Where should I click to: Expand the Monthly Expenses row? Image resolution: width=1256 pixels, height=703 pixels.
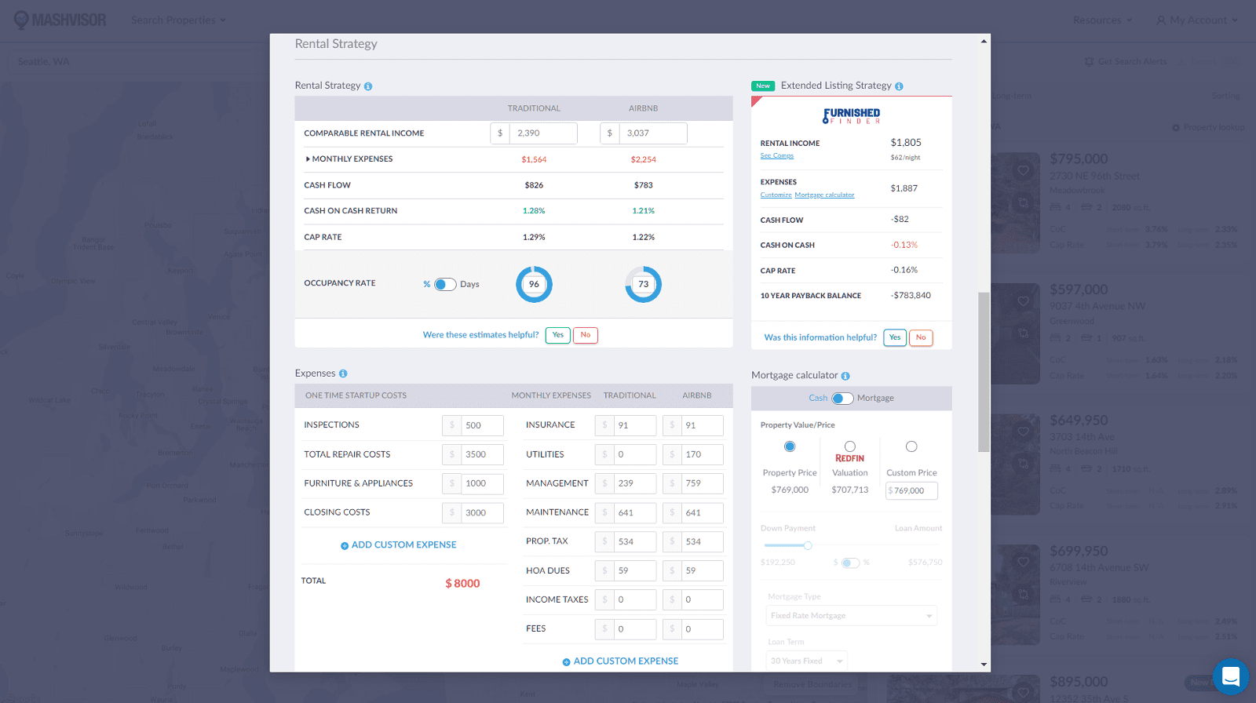coord(308,159)
